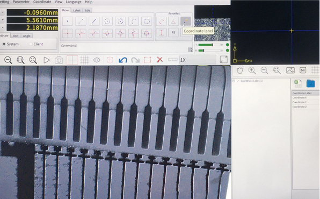This screenshot has height=199, width=320.
Task: Click the camera snapshot icon
Action: click(x=59, y=60)
